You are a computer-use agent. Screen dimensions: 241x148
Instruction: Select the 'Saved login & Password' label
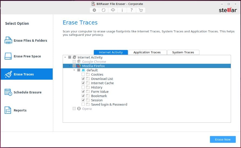tap(109, 104)
